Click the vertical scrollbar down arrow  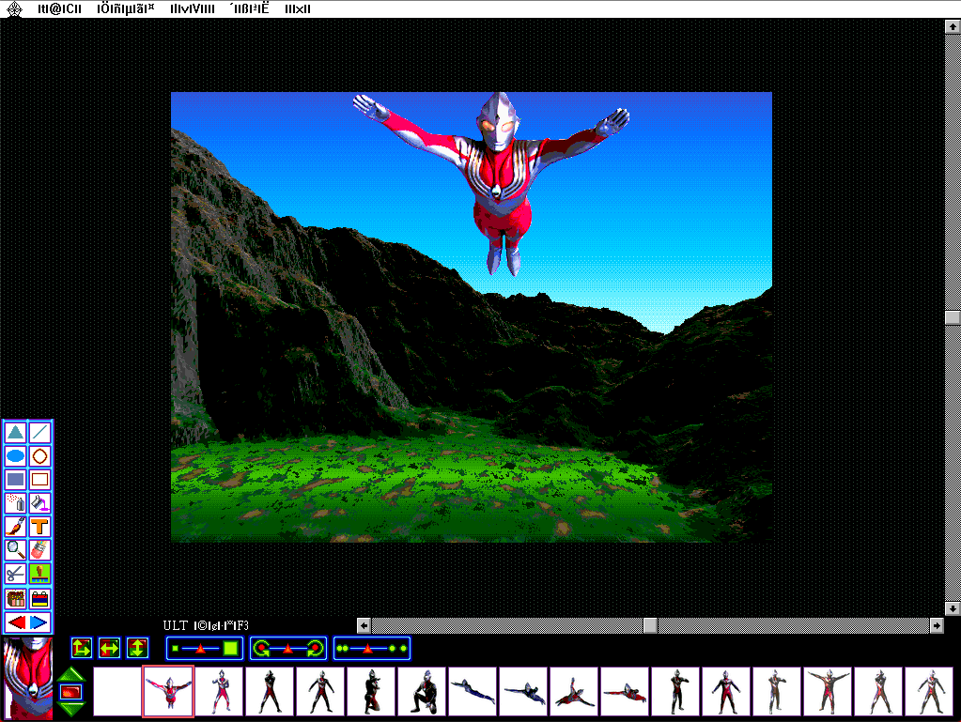tap(953, 608)
